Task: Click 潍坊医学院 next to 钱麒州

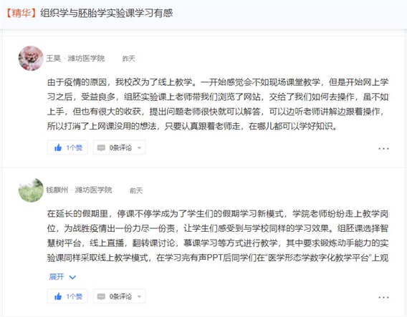Action: [93, 190]
